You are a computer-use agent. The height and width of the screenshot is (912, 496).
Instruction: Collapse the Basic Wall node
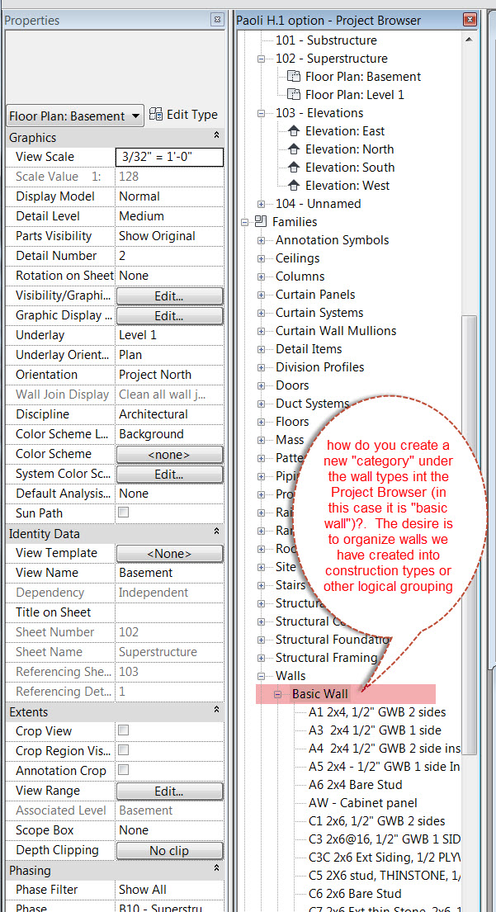[278, 694]
